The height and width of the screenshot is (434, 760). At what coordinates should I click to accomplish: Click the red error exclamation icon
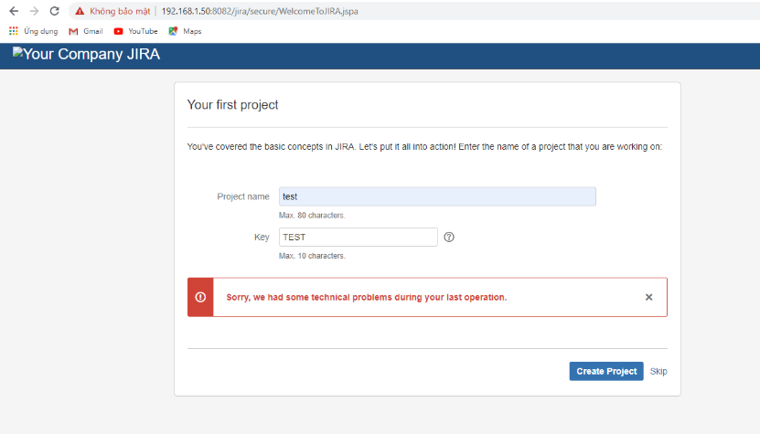coord(200,298)
